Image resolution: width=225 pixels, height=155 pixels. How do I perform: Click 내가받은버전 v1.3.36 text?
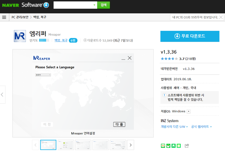click(x=178, y=69)
